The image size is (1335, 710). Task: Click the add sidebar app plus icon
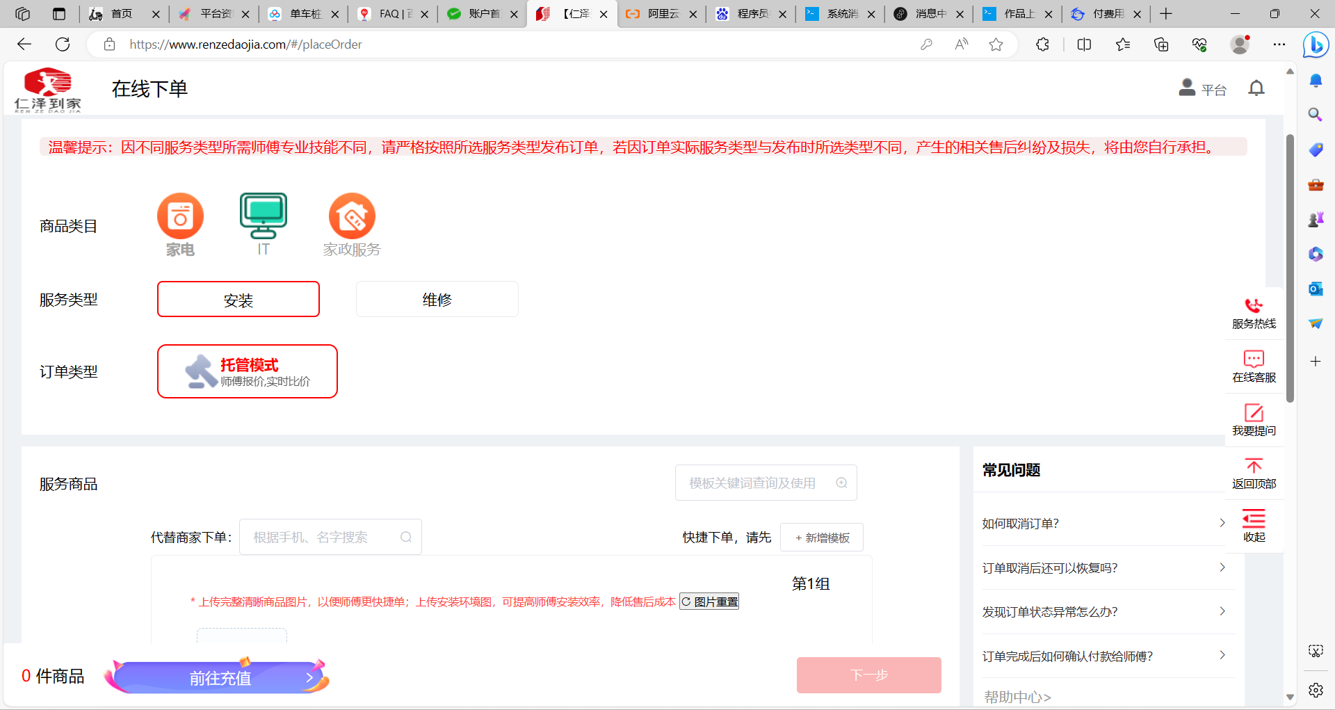point(1316,361)
